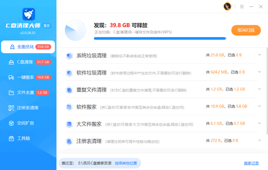The height and width of the screenshot is (170, 268).
Task: Open the user avatar profile
Action: pyautogui.click(x=227, y=7)
